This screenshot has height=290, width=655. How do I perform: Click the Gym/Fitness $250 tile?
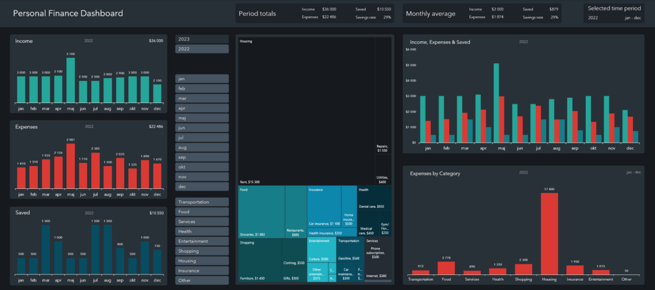click(x=385, y=224)
